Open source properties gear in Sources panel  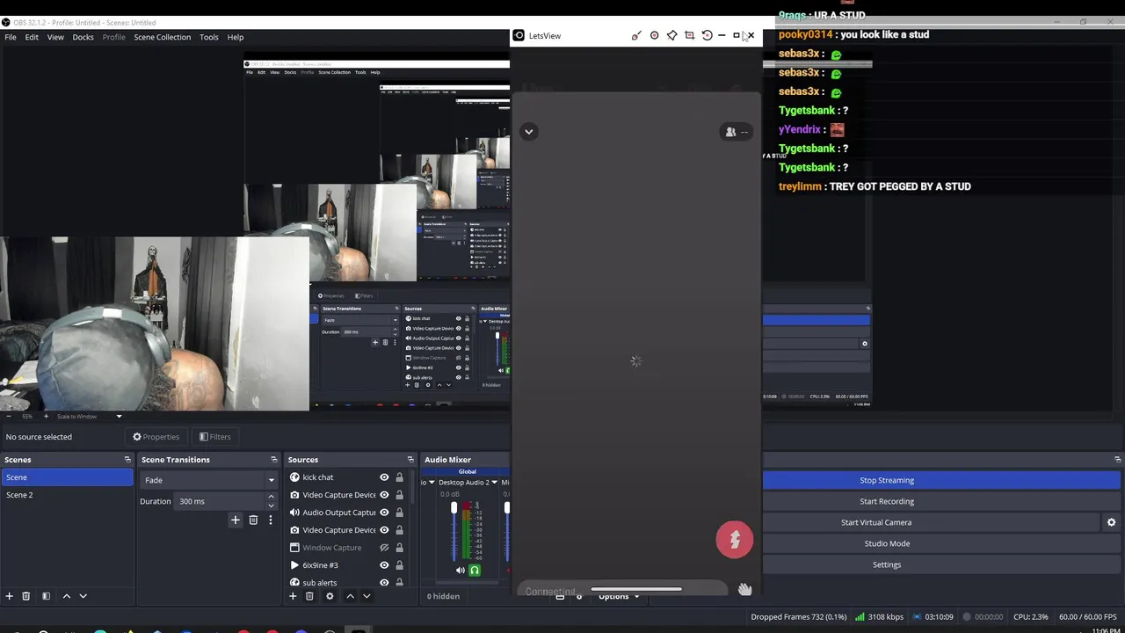[330, 596]
